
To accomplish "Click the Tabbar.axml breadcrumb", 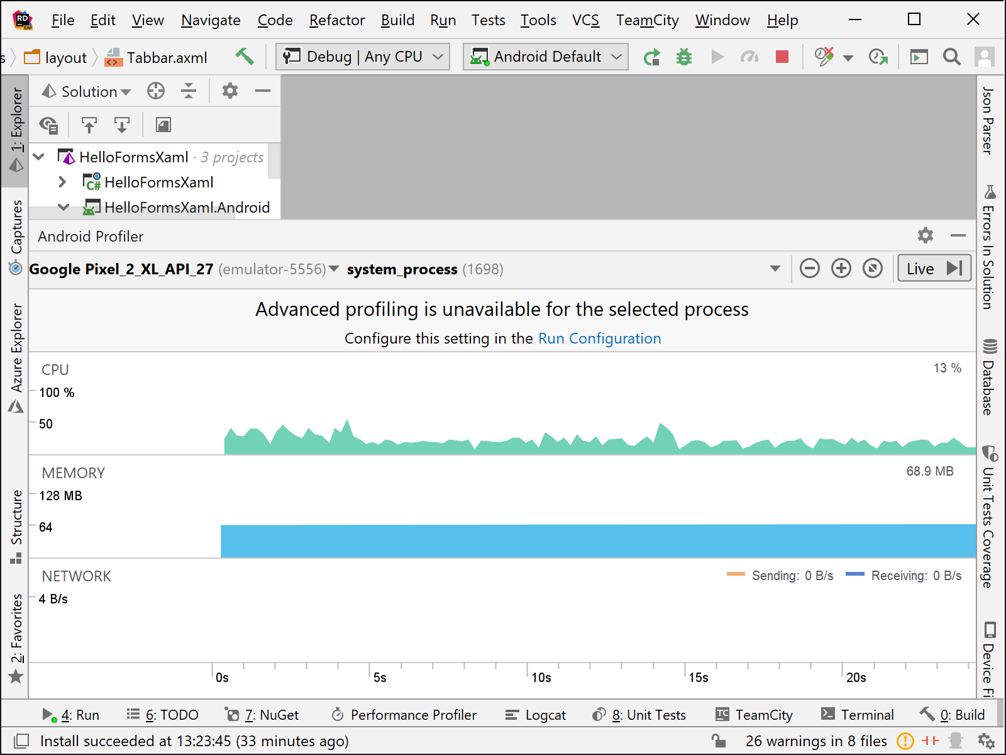I will click(156, 58).
